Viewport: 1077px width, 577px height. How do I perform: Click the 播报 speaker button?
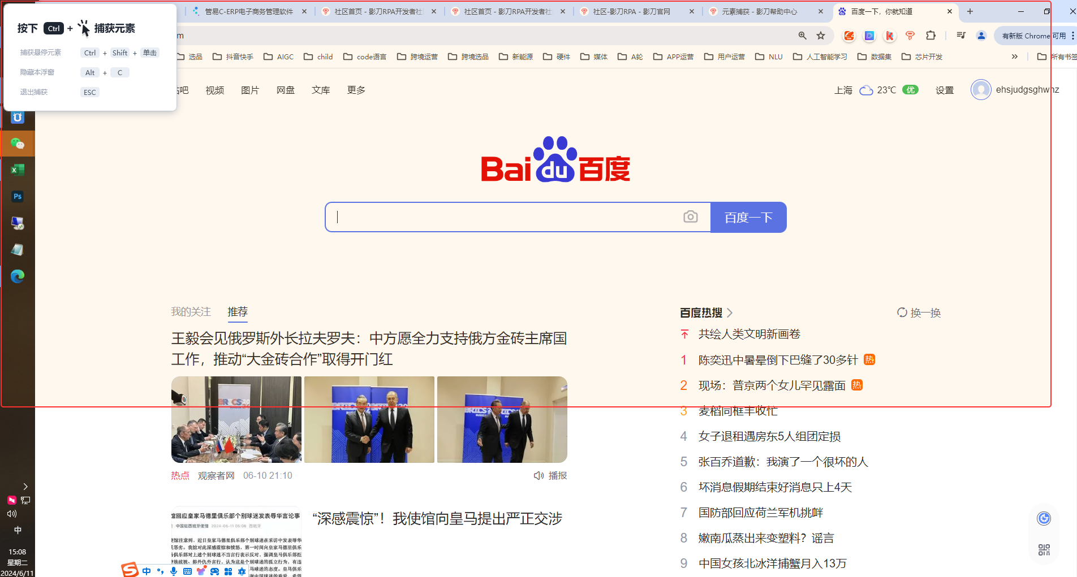(550, 476)
